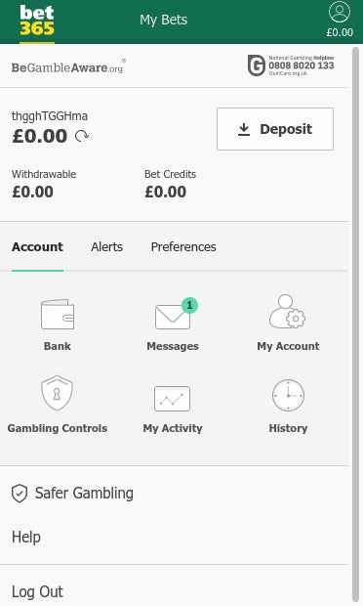Switch to the Alerts tab
Screen dimensions: 363x606
(107, 247)
